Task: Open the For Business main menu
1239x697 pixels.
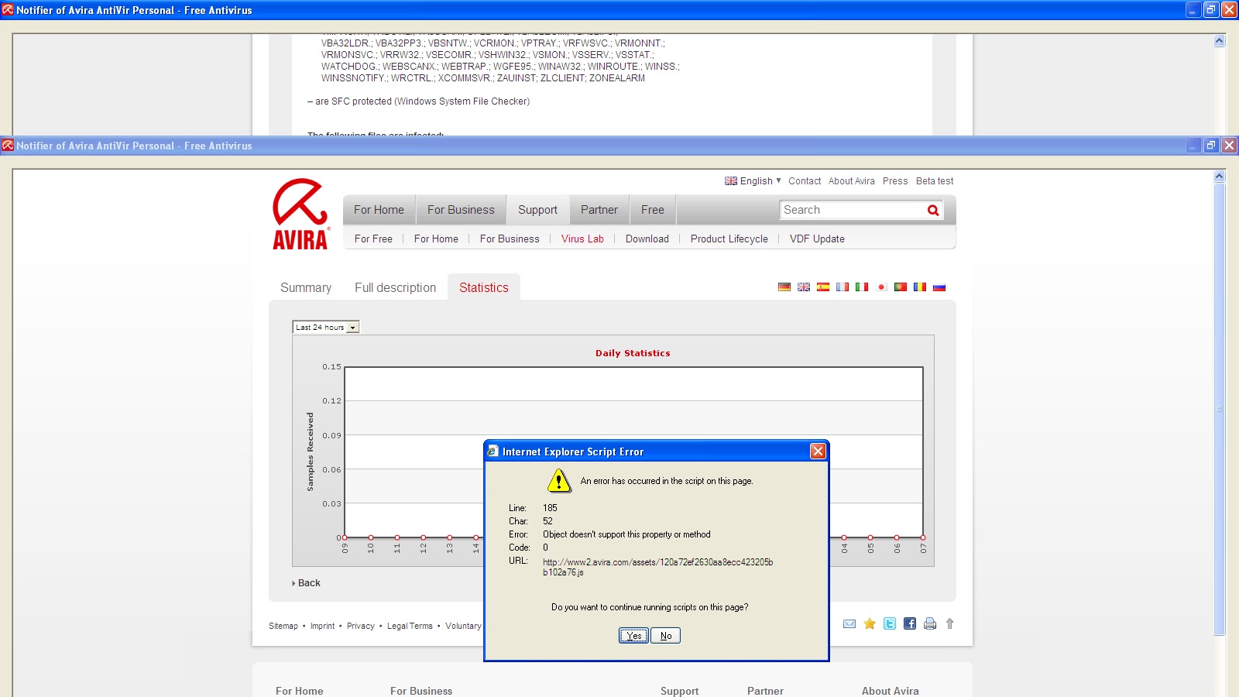Action: pyautogui.click(x=461, y=210)
